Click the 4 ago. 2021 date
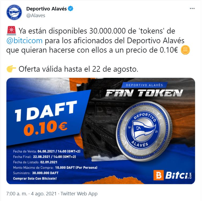This screenshot has width=206, height=201. [x=44, y=193]
